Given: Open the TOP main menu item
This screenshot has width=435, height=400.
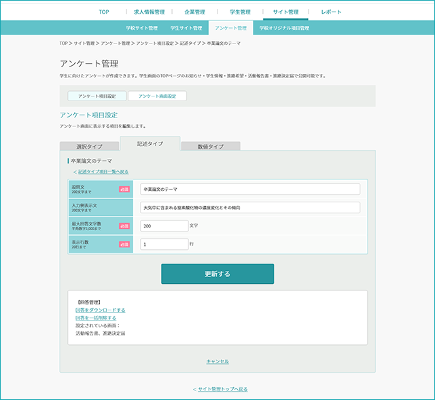Looking at the screenshot, I should click(104, 12).
